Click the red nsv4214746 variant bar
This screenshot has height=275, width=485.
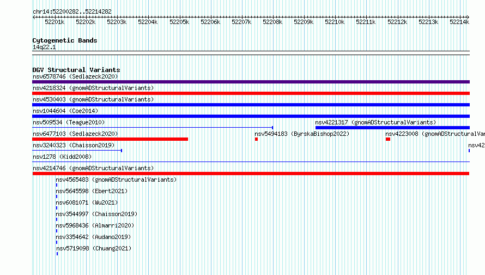[251, 174]
